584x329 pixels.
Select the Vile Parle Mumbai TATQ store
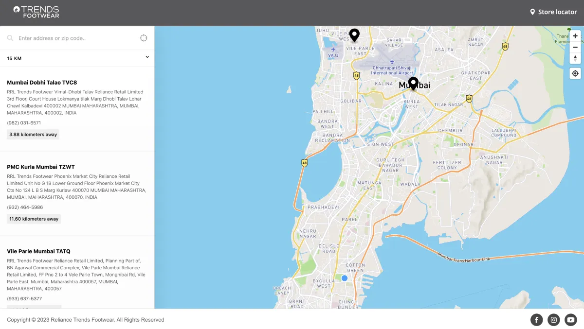coord(38,251)
